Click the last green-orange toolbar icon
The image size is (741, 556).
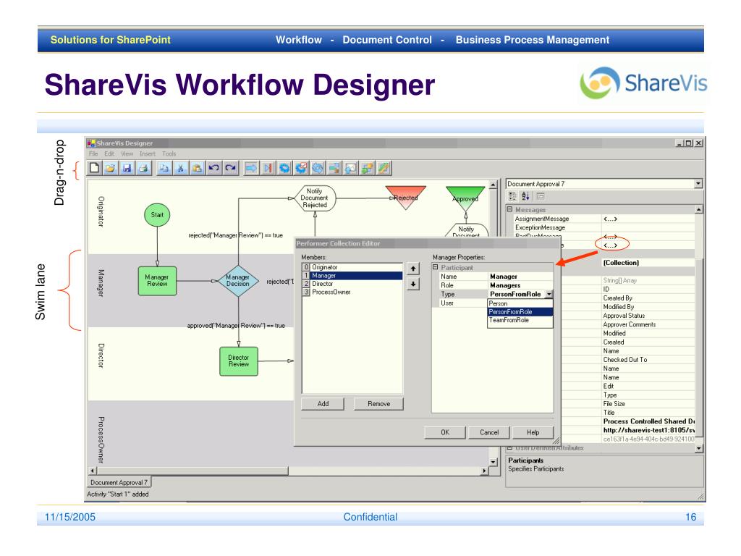pyautogui.click(x=384, y=168)
